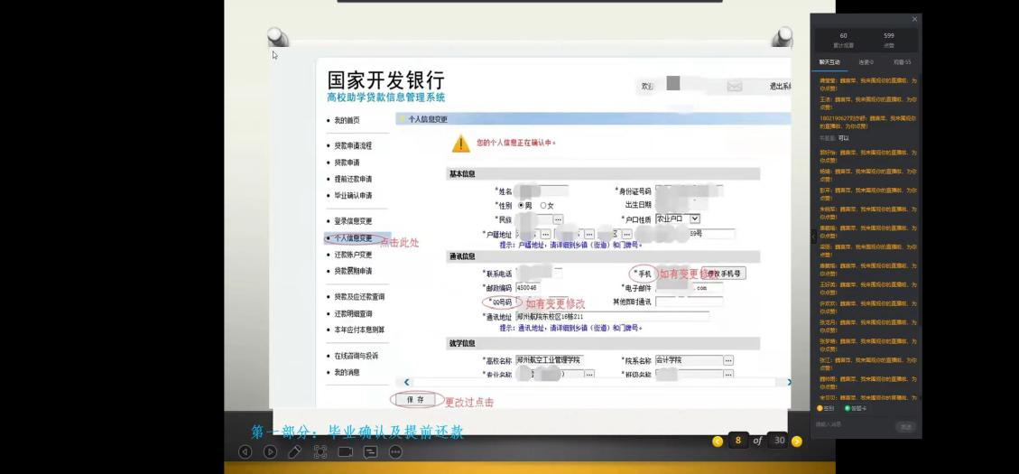Close the chat side panel with X
The width and height of the screenshot is (1019, 474).
click(914, 20)
